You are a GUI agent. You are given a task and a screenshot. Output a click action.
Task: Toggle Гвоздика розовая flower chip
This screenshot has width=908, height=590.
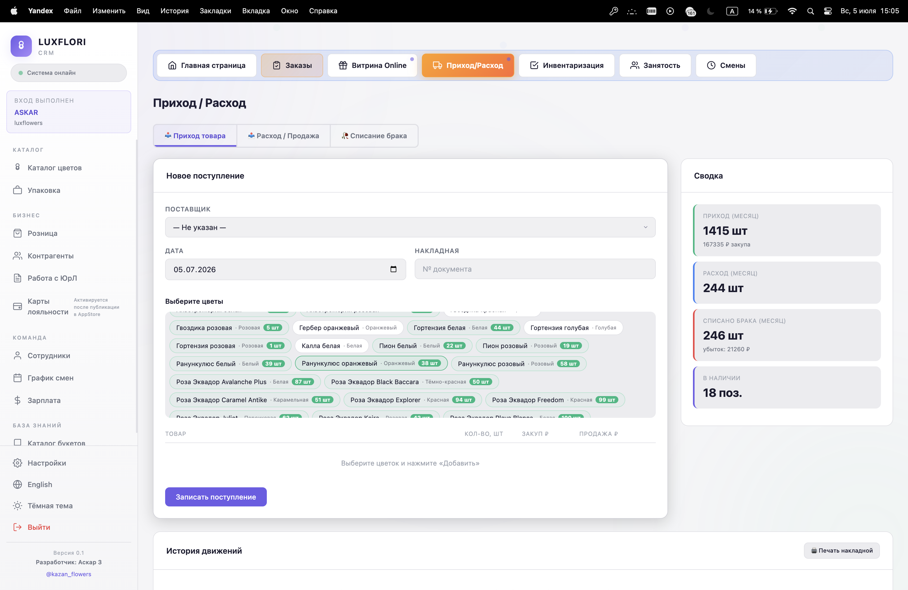229,328
